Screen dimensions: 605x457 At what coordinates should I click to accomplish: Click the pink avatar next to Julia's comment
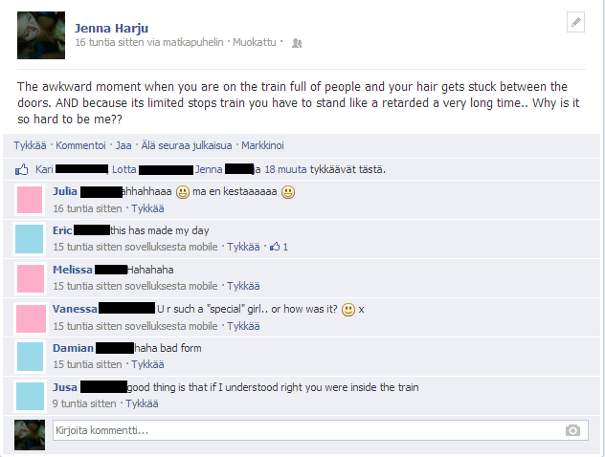(x=30, y=200)
